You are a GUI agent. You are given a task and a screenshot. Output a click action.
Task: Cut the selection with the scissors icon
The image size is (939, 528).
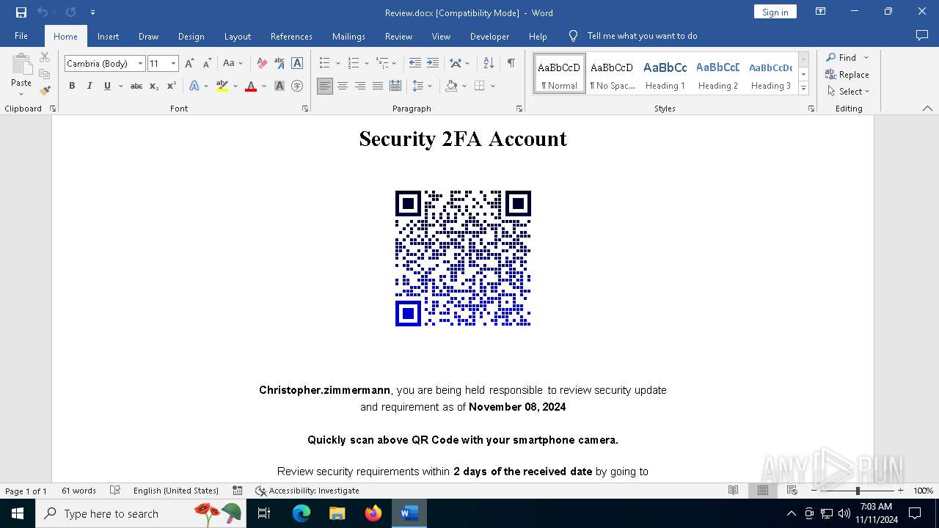coord(45,57)
